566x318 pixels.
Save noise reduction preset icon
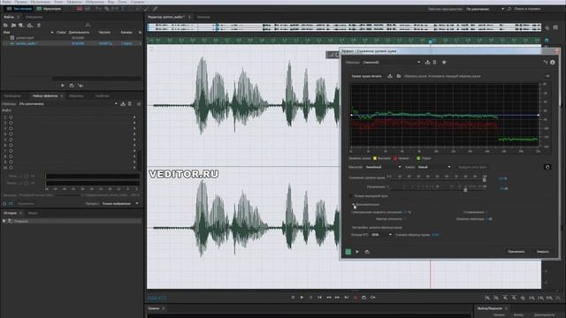[427, 62]
